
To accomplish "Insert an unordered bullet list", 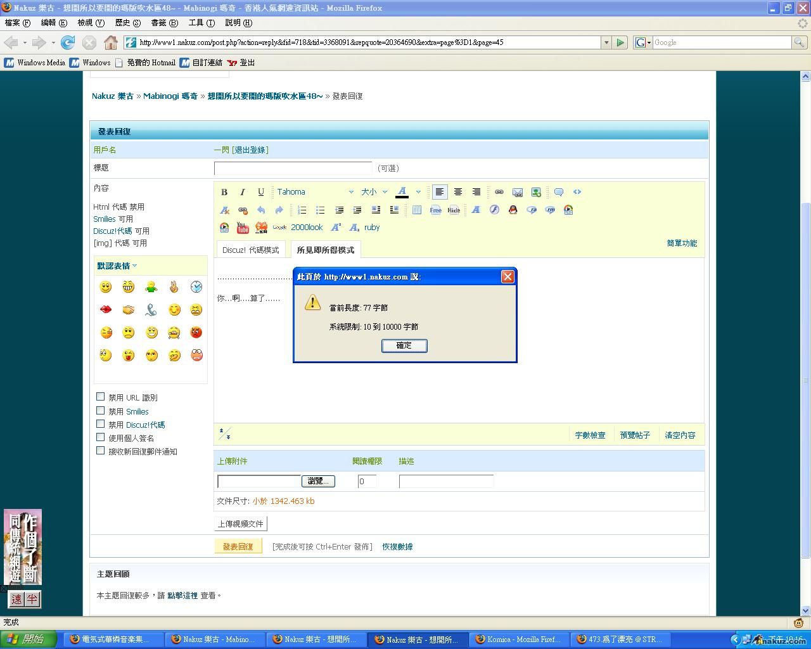I will pos(320,210).
